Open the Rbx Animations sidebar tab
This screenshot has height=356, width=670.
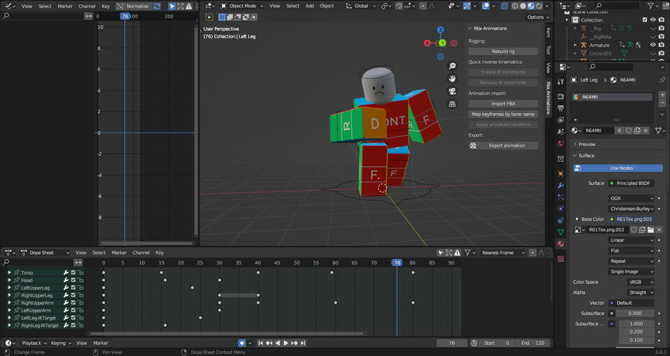pos(549,96)
